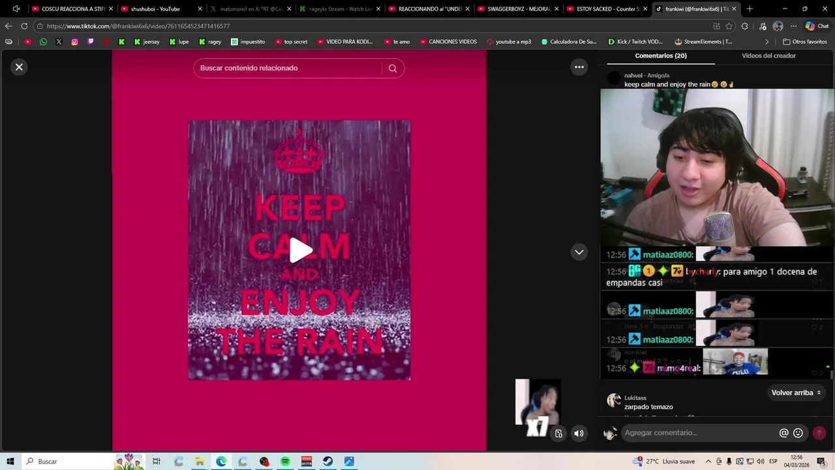835x470 pixels.
Task: Open a new browser tab with plus
Action: 750,9
